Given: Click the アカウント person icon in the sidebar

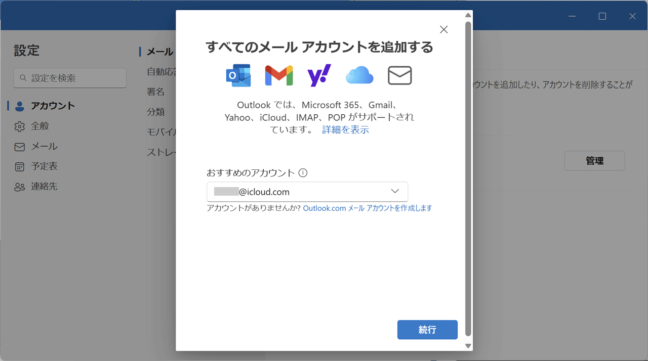Looking at the screenshot, I should click(20, 106).
